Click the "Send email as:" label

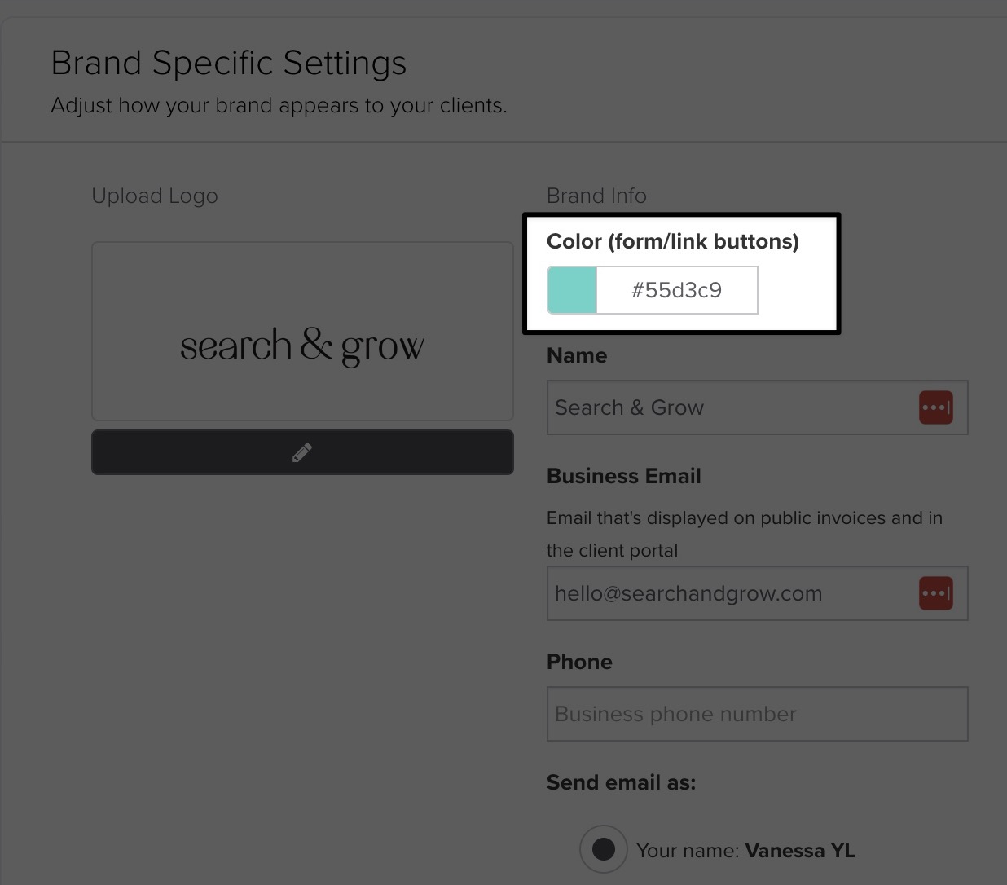point(622,782)
